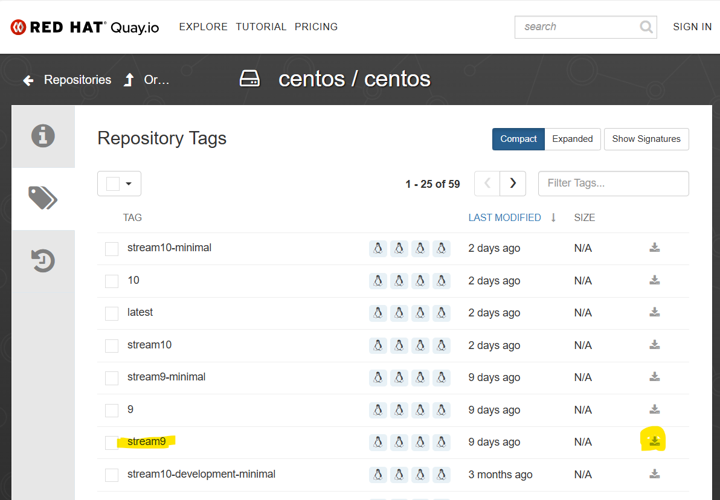Open the repository information tab icon
Screen dimensions: 720x500
[43, 136]
